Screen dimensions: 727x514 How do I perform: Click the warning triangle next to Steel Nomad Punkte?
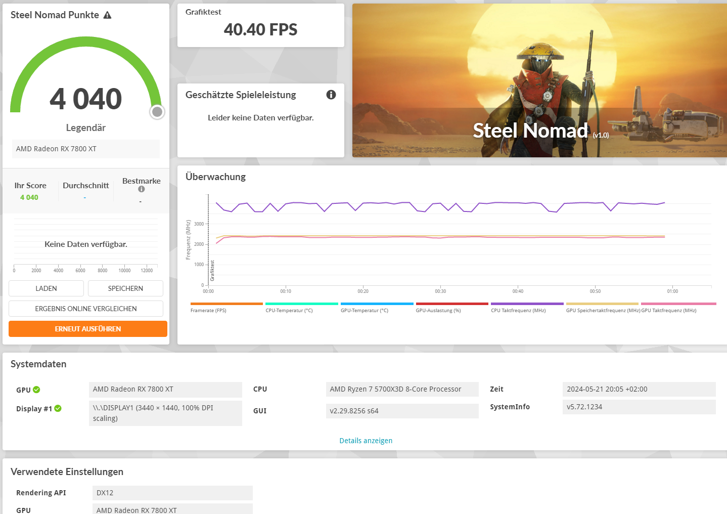click(x=107, y=15)
